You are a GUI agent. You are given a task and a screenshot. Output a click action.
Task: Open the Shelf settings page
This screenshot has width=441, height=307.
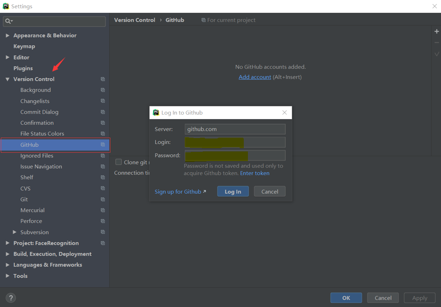click(x=27, y=178)
